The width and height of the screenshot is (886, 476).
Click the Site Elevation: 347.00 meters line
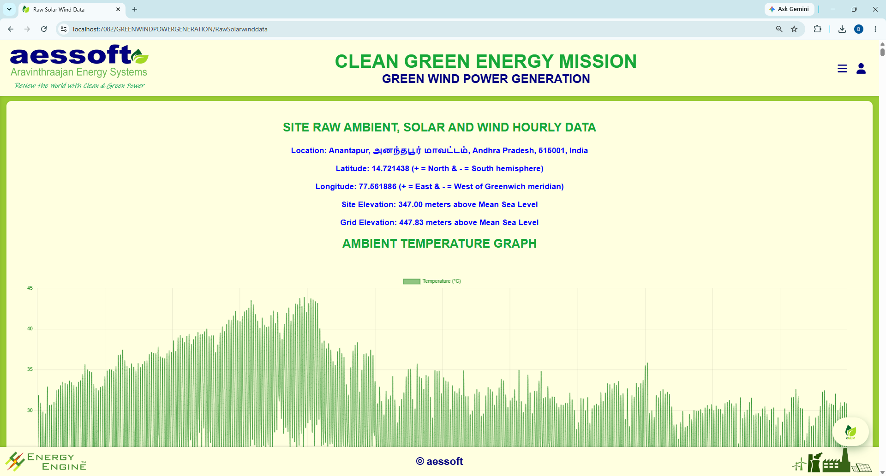(439, 204)
